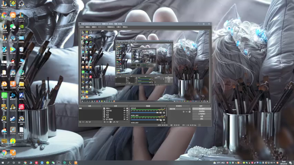Pop out the Sources dock with its header icon
The image size is (294, 165).
click(129, 106)
